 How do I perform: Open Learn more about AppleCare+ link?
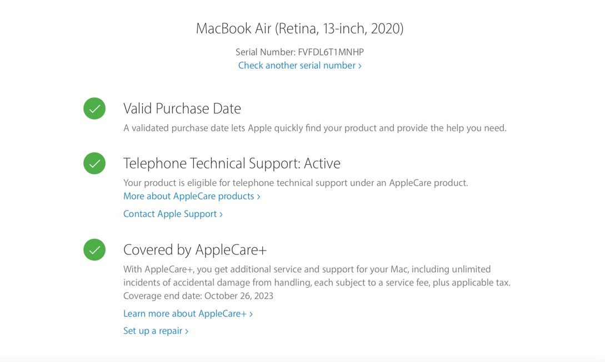pos(185,314)
